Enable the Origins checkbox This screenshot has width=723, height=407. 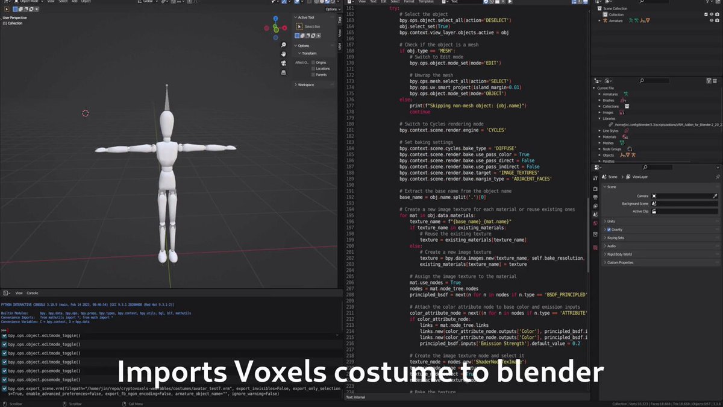click(x=313, y=62)
